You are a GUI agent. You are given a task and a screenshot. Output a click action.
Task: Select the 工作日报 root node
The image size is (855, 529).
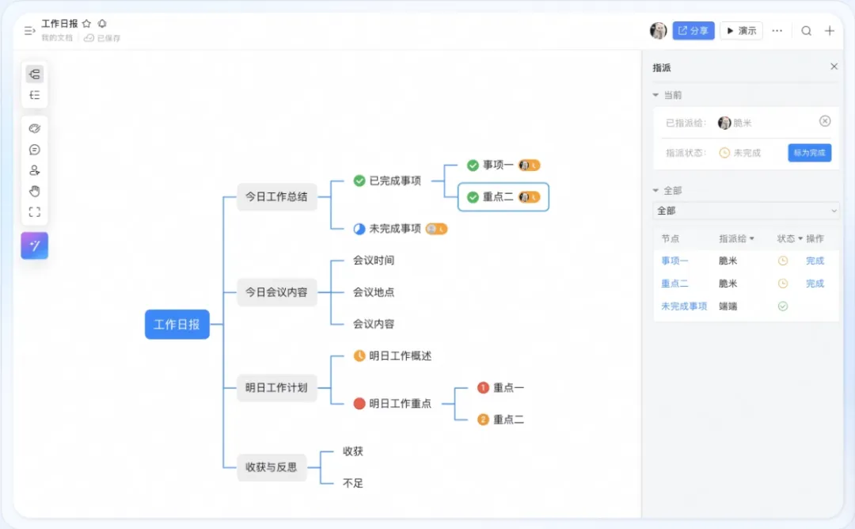click(x=177, y=325)
